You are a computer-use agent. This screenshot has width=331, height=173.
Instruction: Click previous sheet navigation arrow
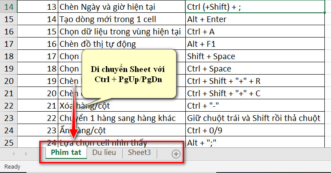[14, 154]
